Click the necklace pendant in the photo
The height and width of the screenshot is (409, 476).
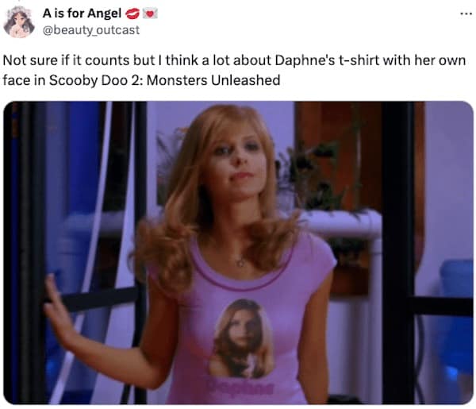(x=240, y=262)
